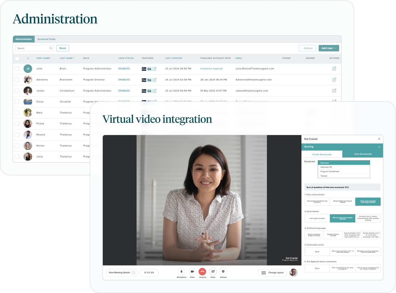
Task: Click the Reset button
Action: (63, 48)
